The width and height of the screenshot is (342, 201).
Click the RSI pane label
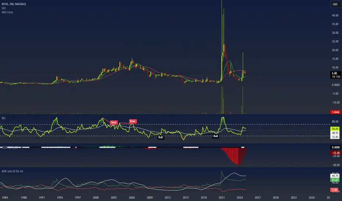[x=4, y=118]
